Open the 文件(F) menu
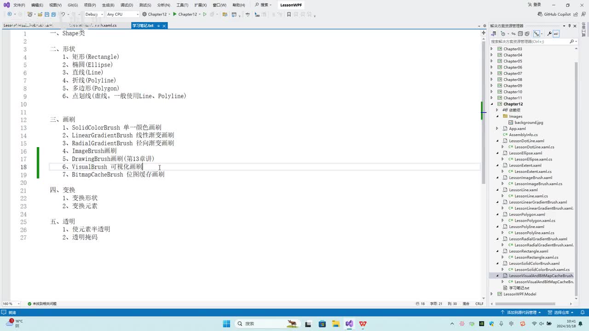This screenshot has height=331, width=589. 19,5
